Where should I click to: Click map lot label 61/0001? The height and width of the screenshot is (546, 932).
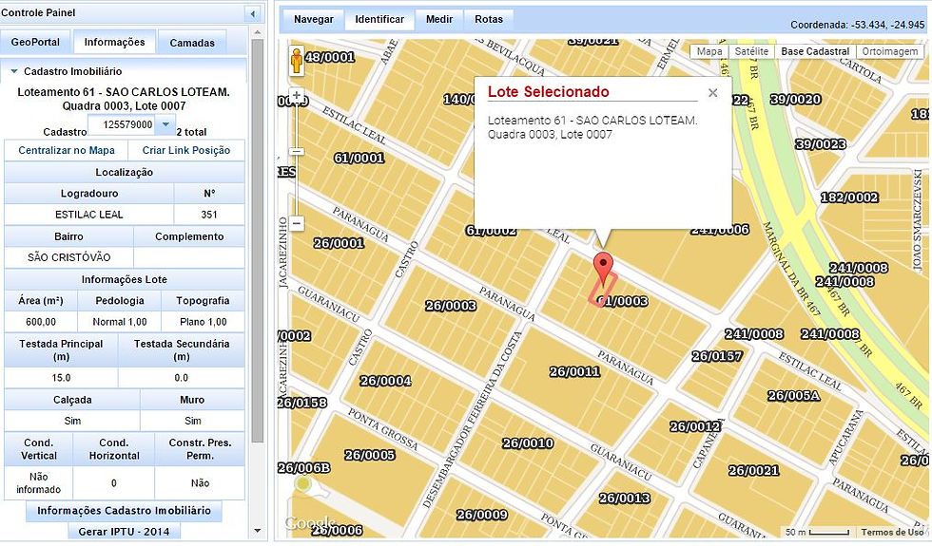click(x=359, y=159)
